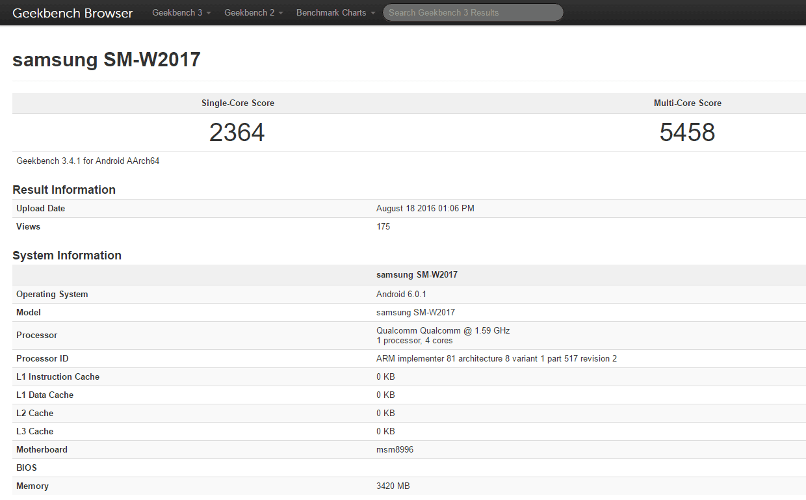This screenshot has height=500, width=806.
Task: Select the msm8996 motherboard value
Action: tap(395, 450)
